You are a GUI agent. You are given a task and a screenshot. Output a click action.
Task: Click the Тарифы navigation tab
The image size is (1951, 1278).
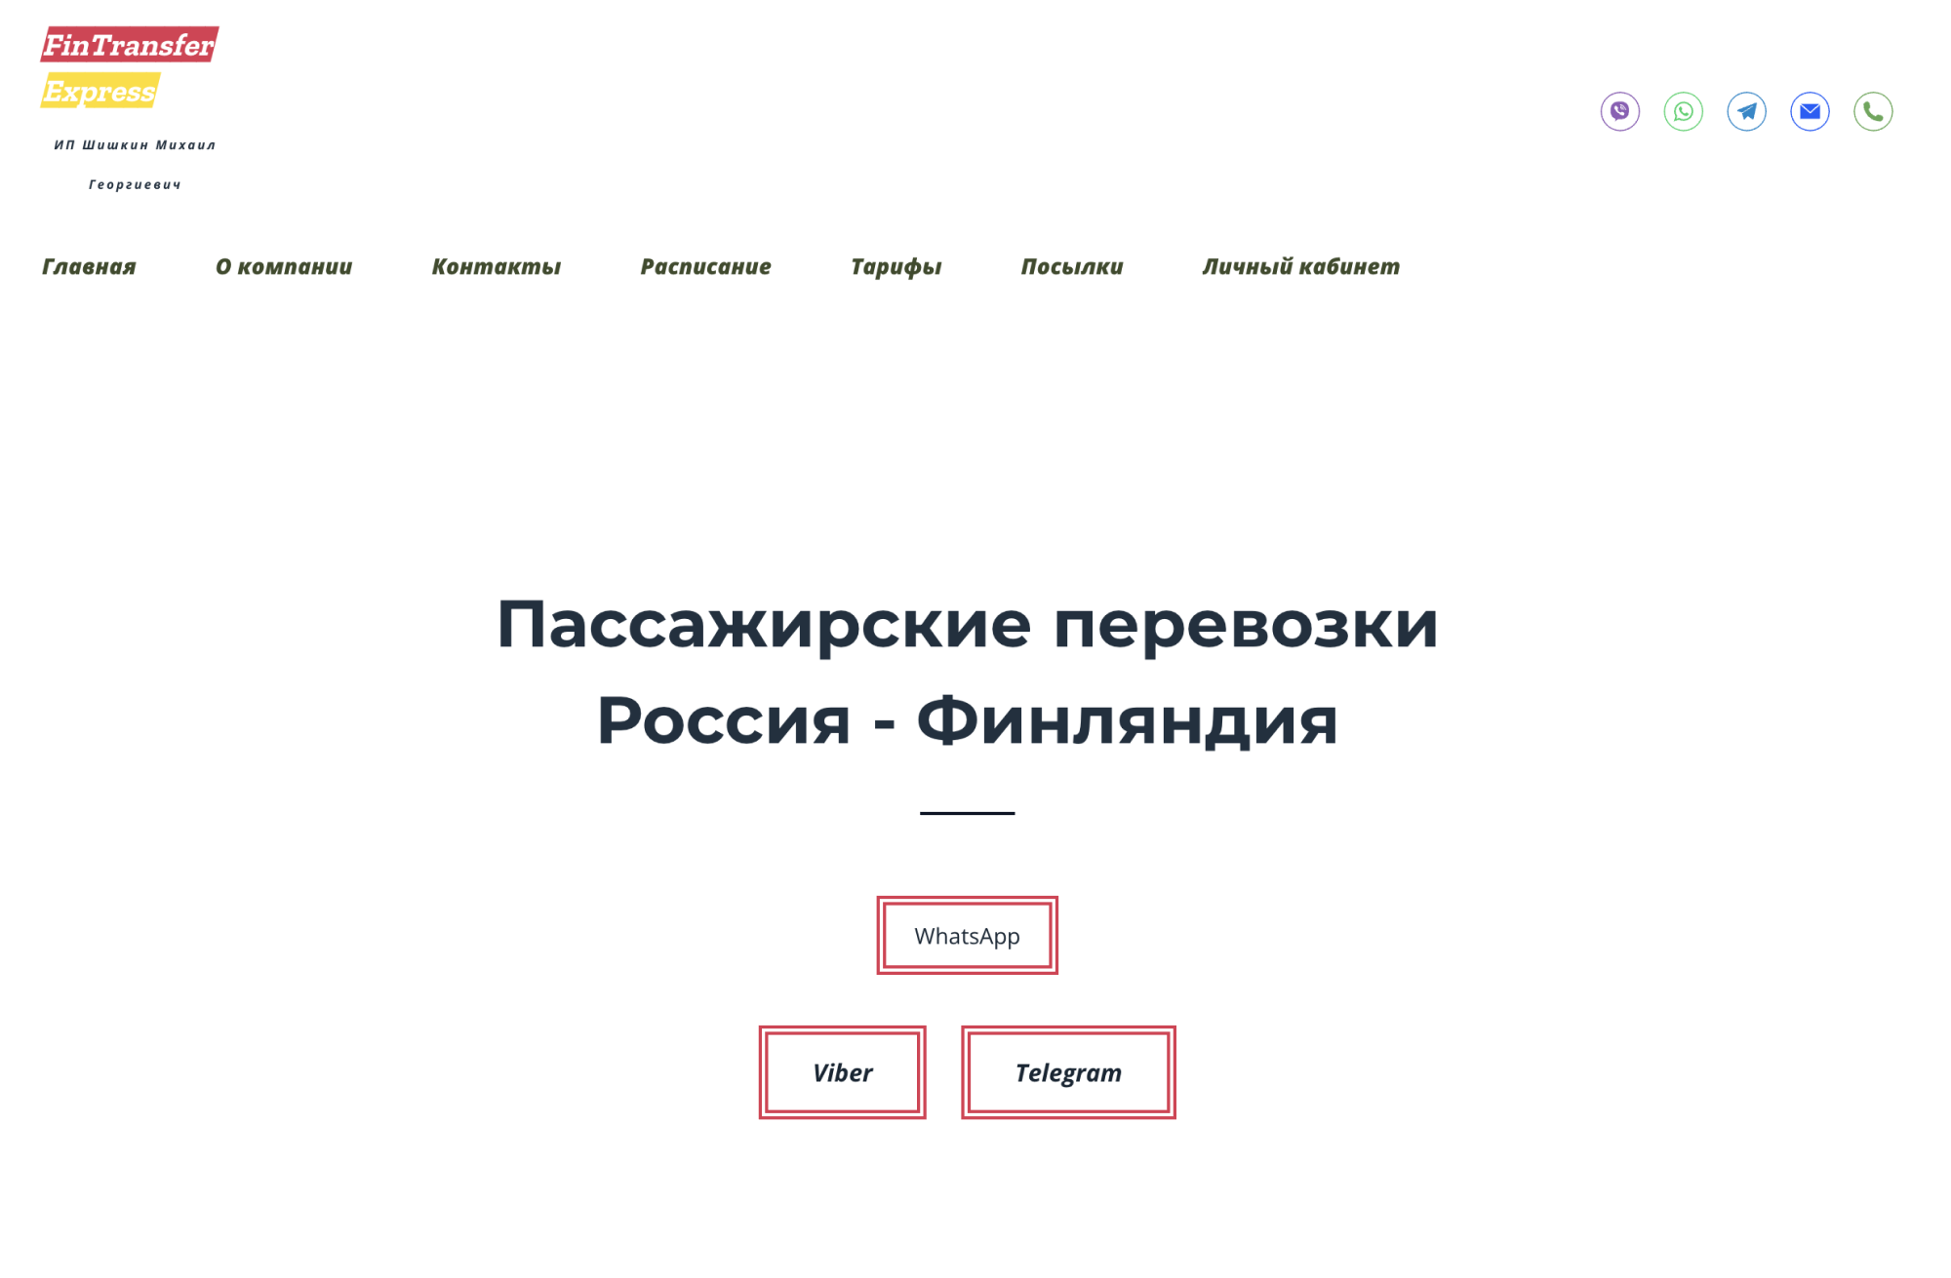[892, 265]
